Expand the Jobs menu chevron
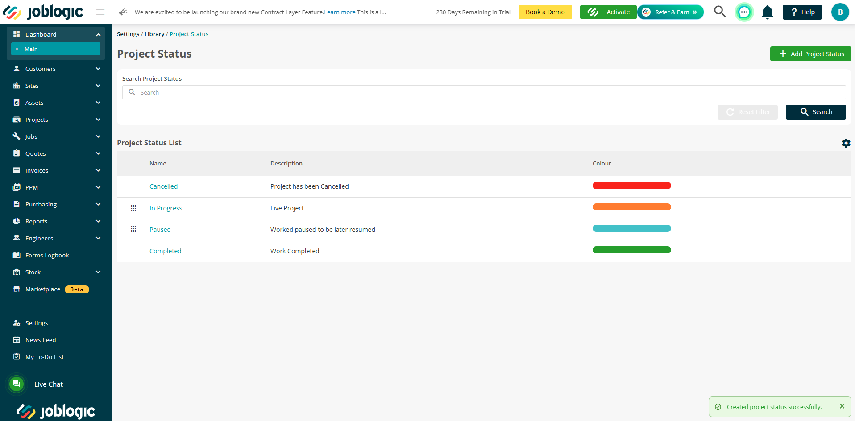 coord(98,136)
